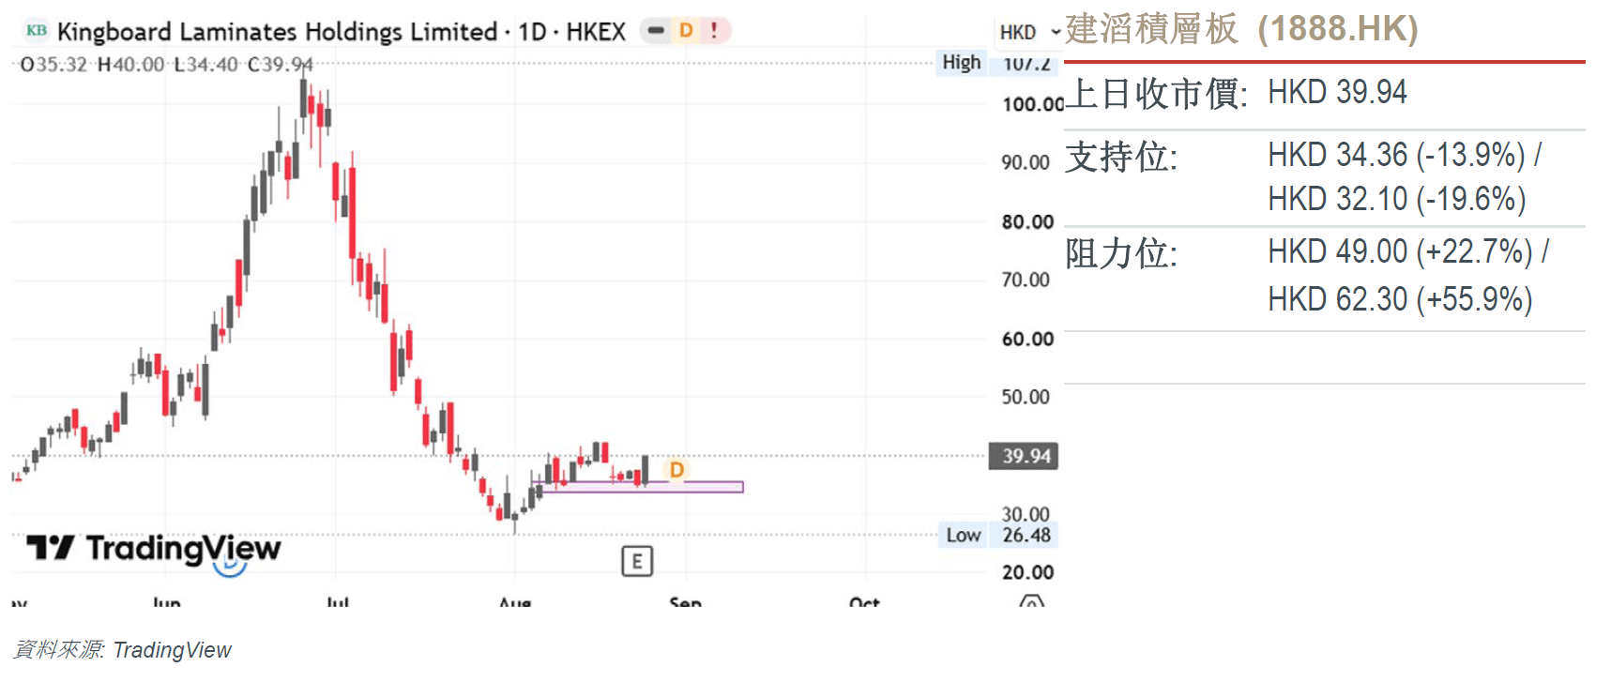Click the low value L34.40
1611x682 pixels.
[x=205, y=65]
